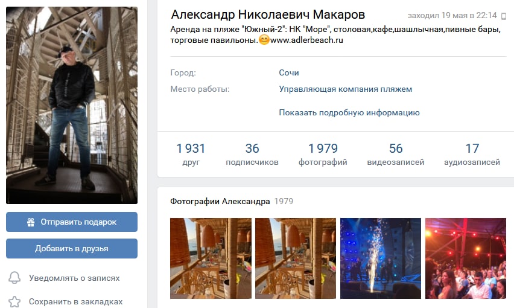The image size is (514, 308).
Task: Open the profile avatar photo
Action: pos(72,105)
